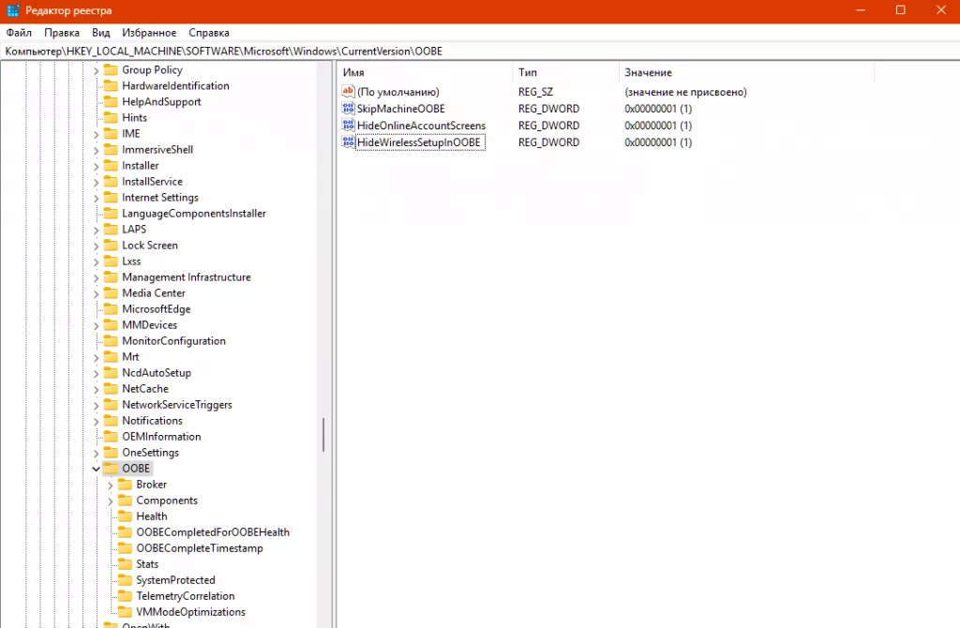Image resolution: width=960 pixels, height=628 pixels.
Task: Open the Правка menu
Action: (x=62, y=32)
